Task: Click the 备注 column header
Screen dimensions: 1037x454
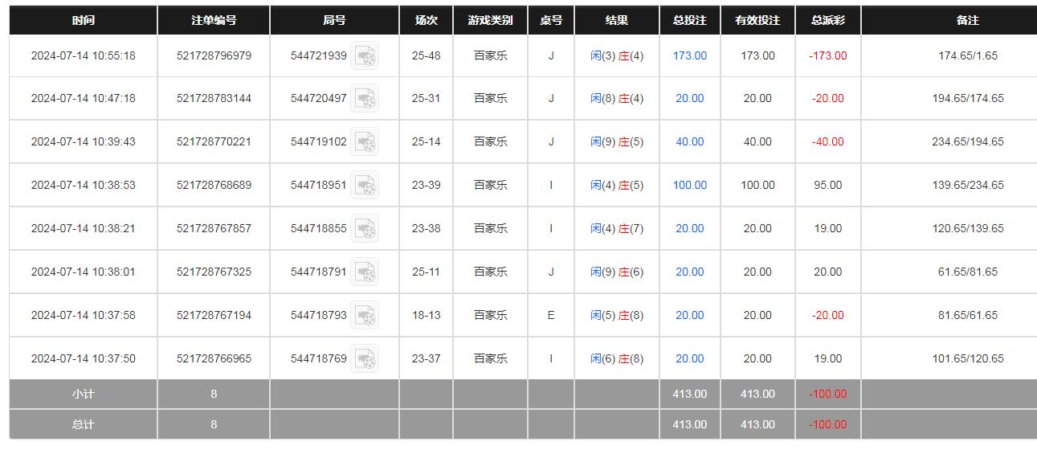Action: (968, 20)
